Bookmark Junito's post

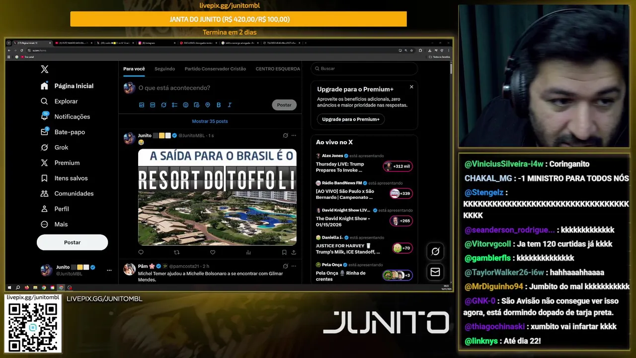[x=284, y=253]
